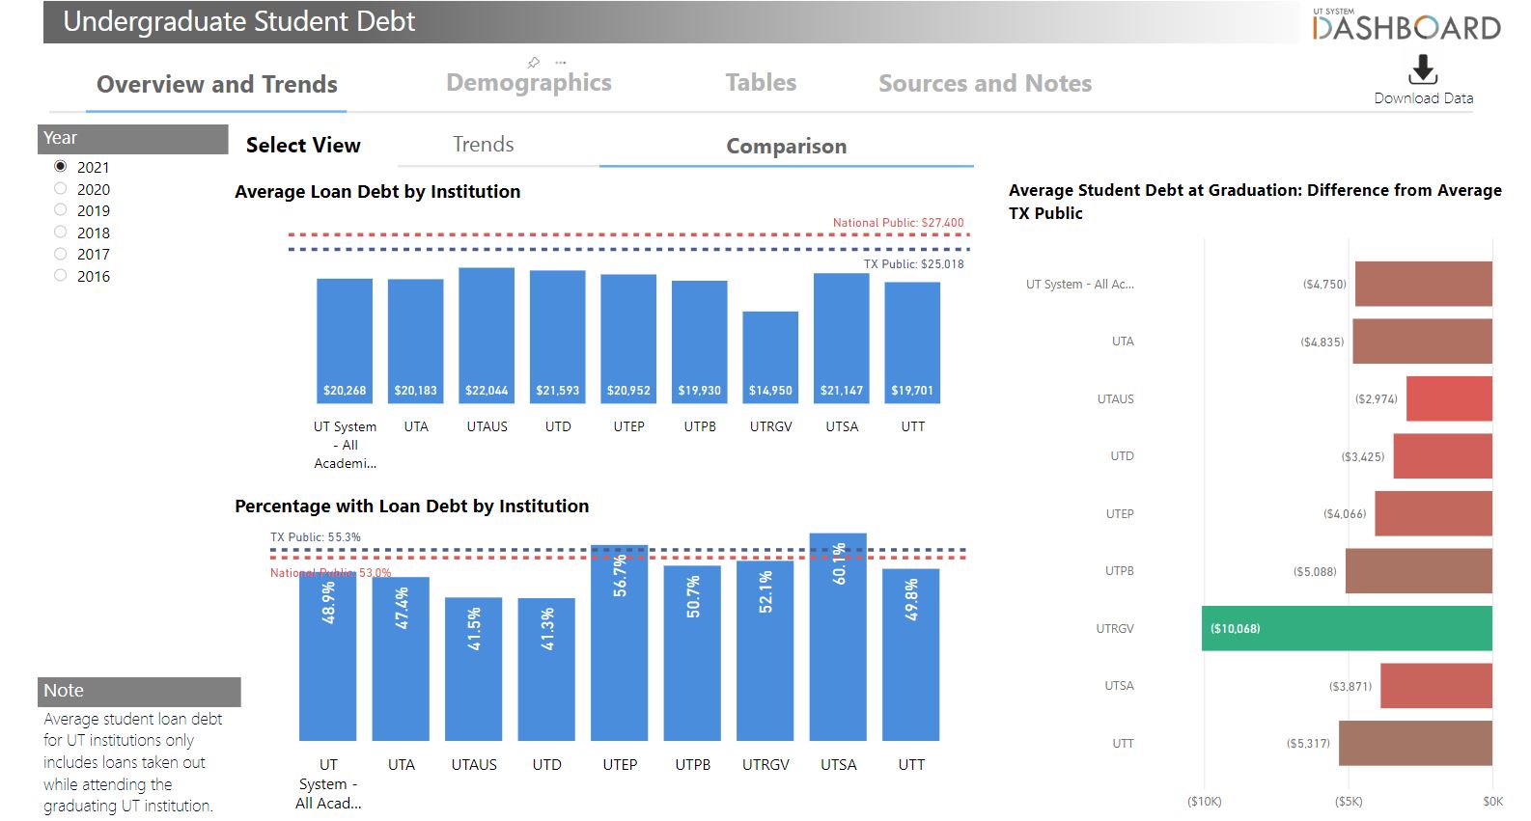Click the UTAUS ($2,974) difference bar
Screen dimensions: 1531x821
coord(1449,398)
